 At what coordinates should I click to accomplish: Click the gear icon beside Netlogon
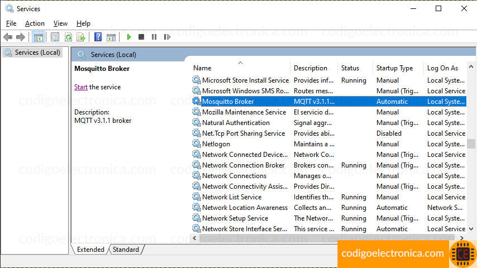click(x=197, y=143)
